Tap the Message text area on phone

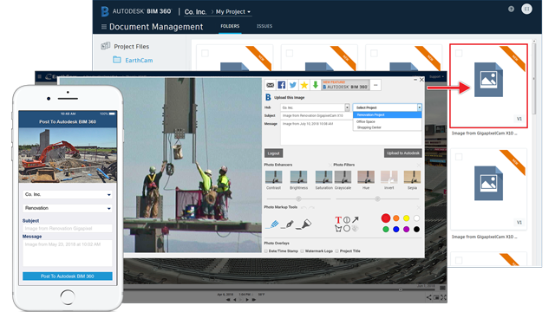coord(68,253)
